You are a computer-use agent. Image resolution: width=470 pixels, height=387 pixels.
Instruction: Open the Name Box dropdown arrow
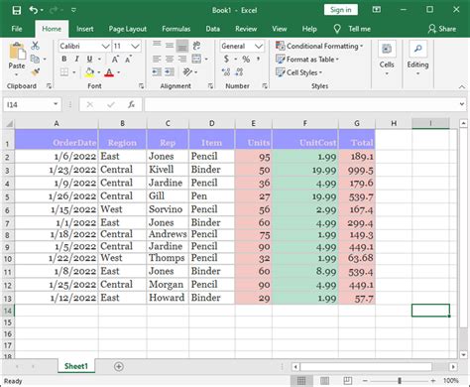click(56, 104)
